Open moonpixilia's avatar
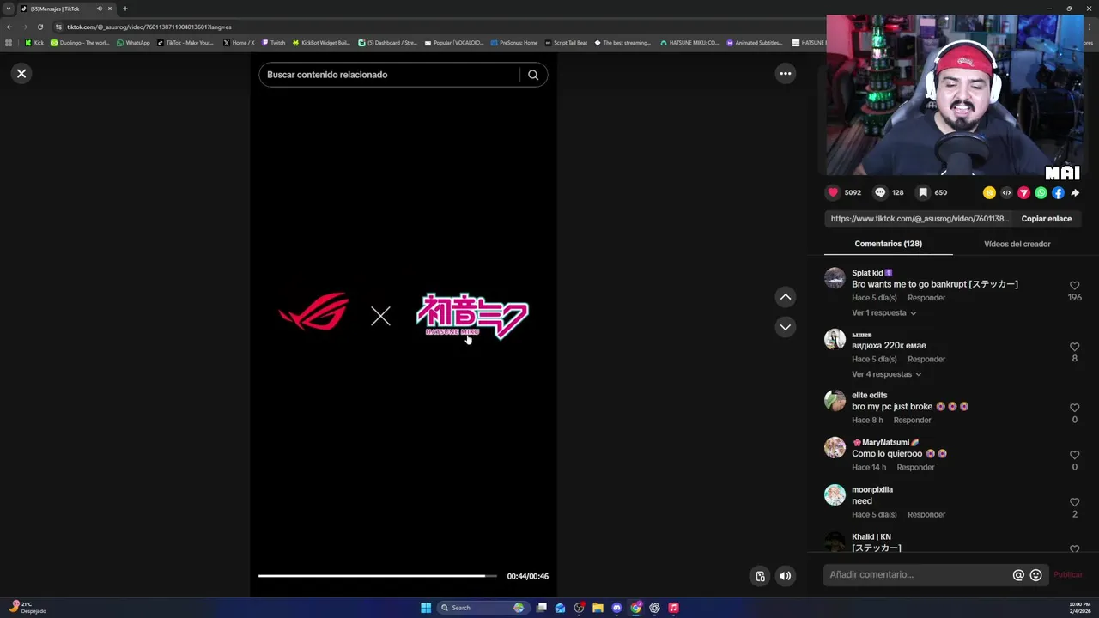The width and height of the screenshot is (1099, 618). point(835,495)
